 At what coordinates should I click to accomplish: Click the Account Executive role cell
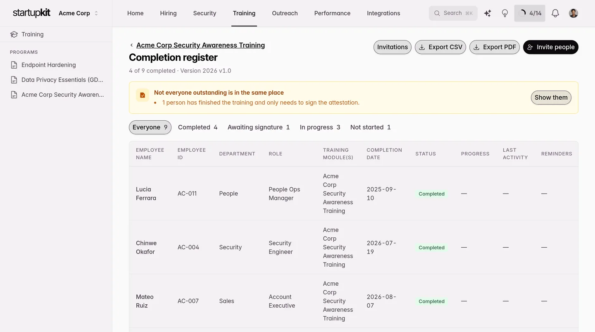point(282,301)
